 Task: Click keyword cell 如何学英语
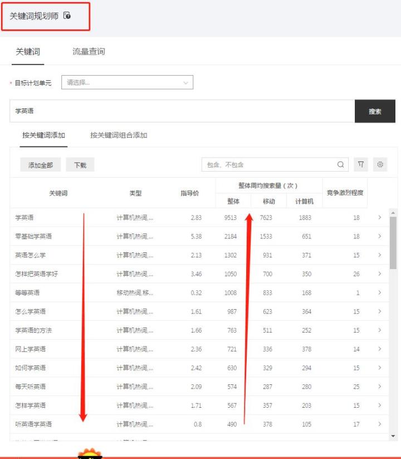pos(31,368)
